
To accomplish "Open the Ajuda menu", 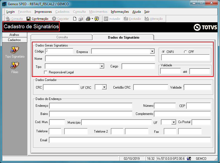I will [x=136, y=12].
